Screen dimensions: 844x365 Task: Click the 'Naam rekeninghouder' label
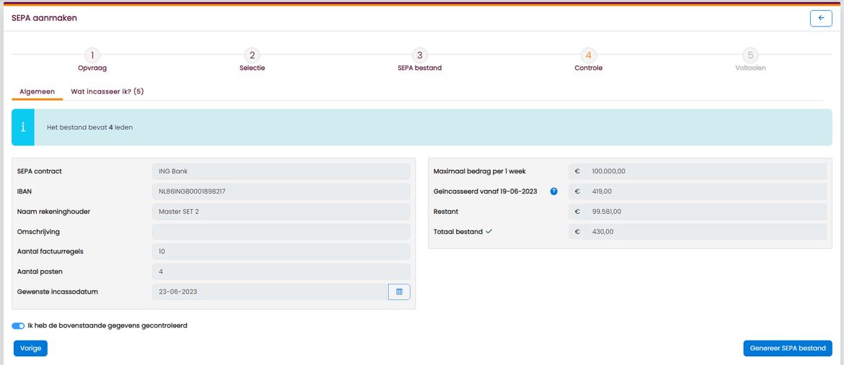(x=53, y=212)
